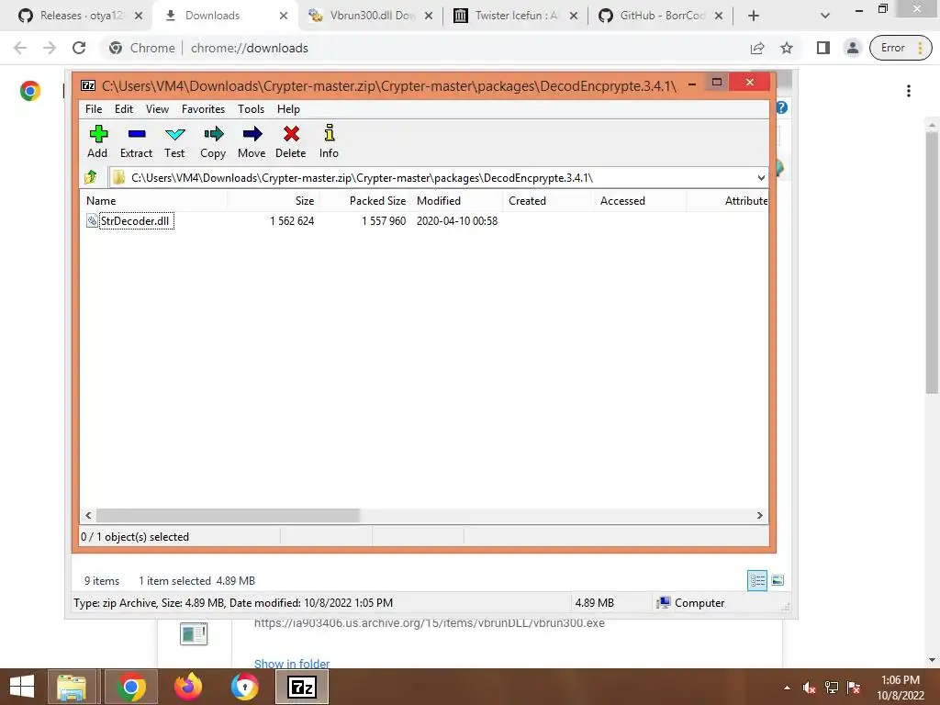The width and height of the screenshot is (940, 705).
Task: Open the Chrome profile icon
Action: tap(853, 48)
